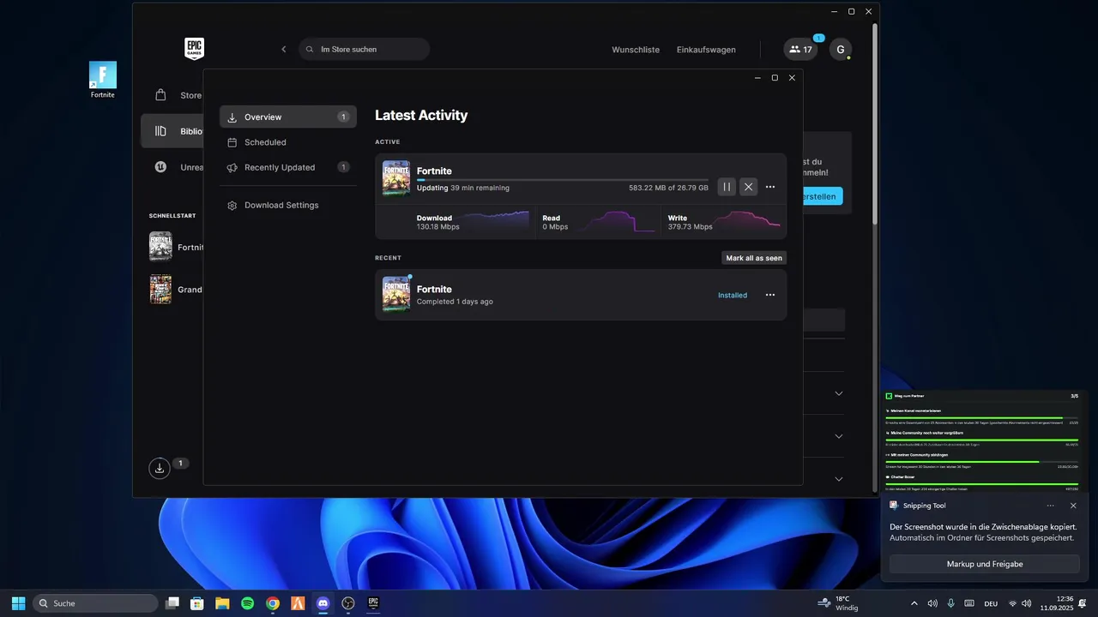
Task: Open Wunschliste in the launcher
Action: click(636, 50)
